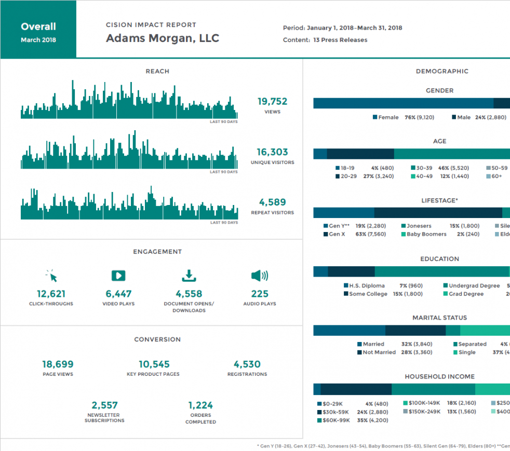Screen dimensions: 510x451
Task: Click the Gen Y legend swatch
Action: [x=326, y=225]
